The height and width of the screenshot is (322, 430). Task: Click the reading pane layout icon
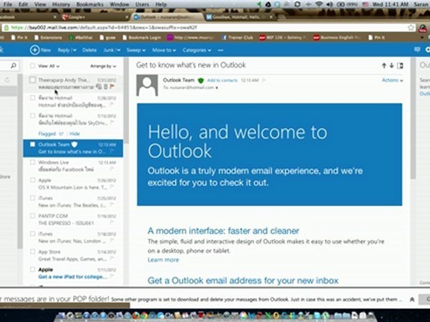(x=400, y=65)
